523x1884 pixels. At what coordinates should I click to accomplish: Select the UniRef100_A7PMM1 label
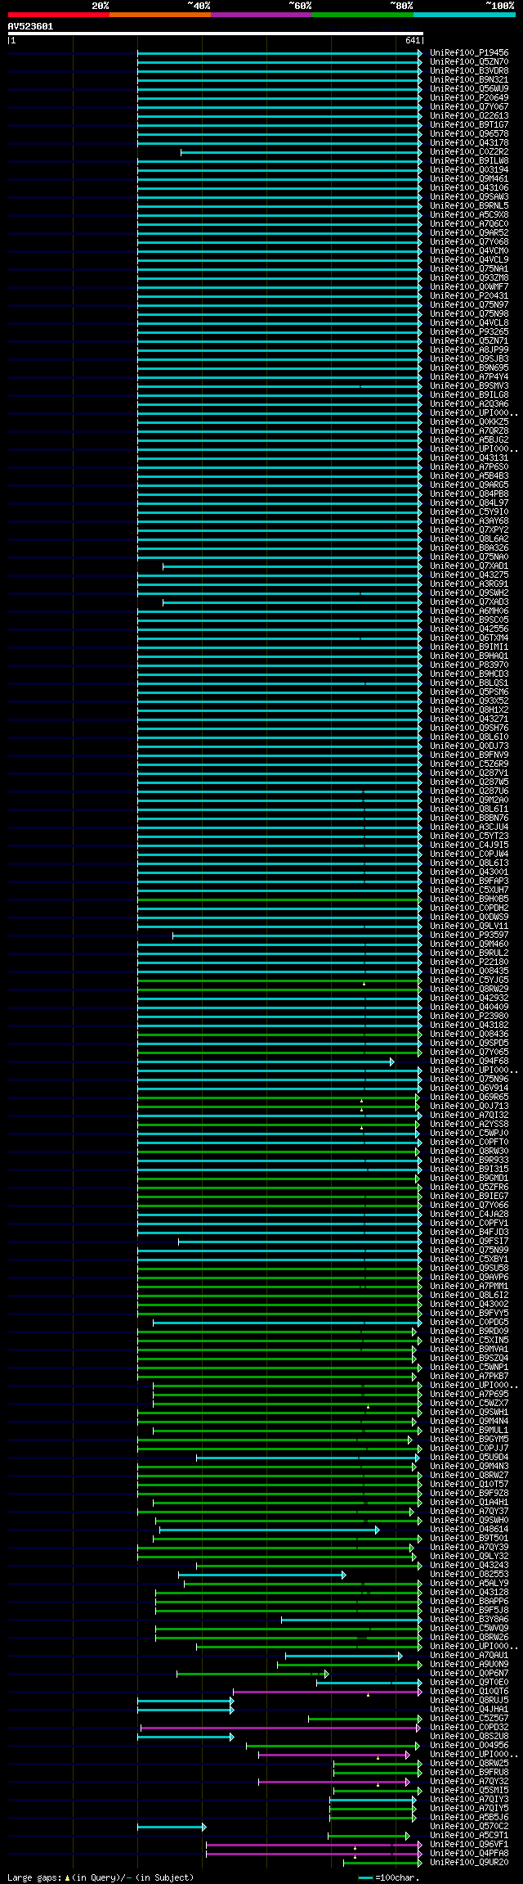point(469,1286)
